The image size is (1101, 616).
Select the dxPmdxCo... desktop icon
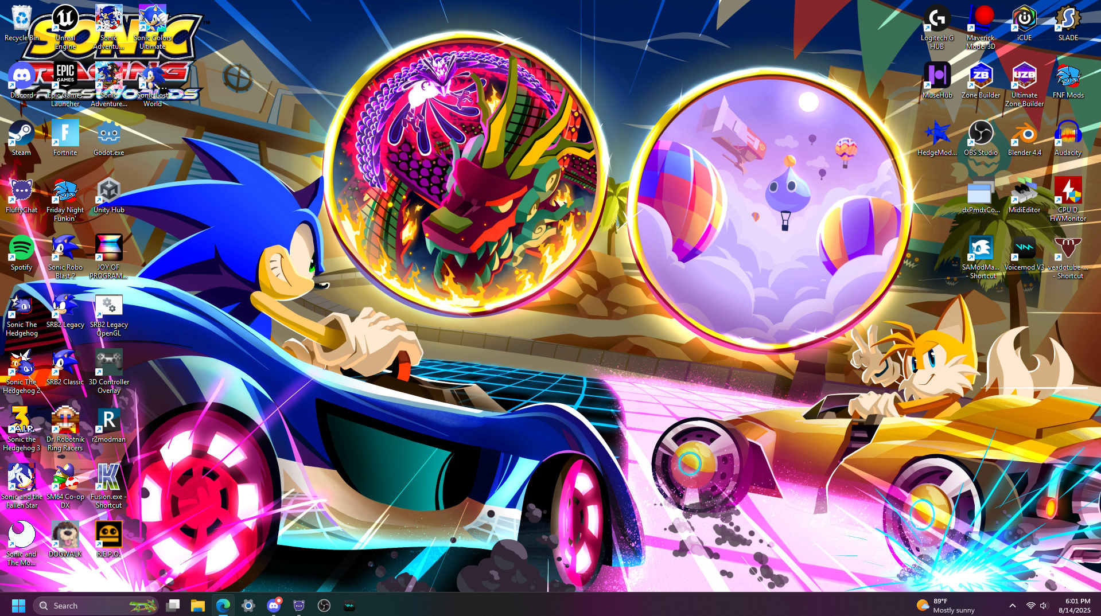click(981, 196)
